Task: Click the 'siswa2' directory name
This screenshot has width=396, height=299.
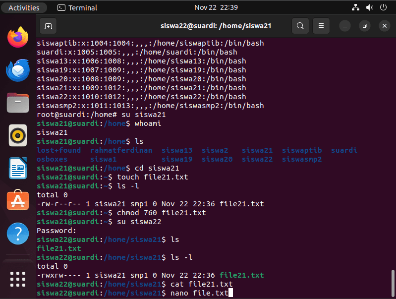Action: pos(215,150)
